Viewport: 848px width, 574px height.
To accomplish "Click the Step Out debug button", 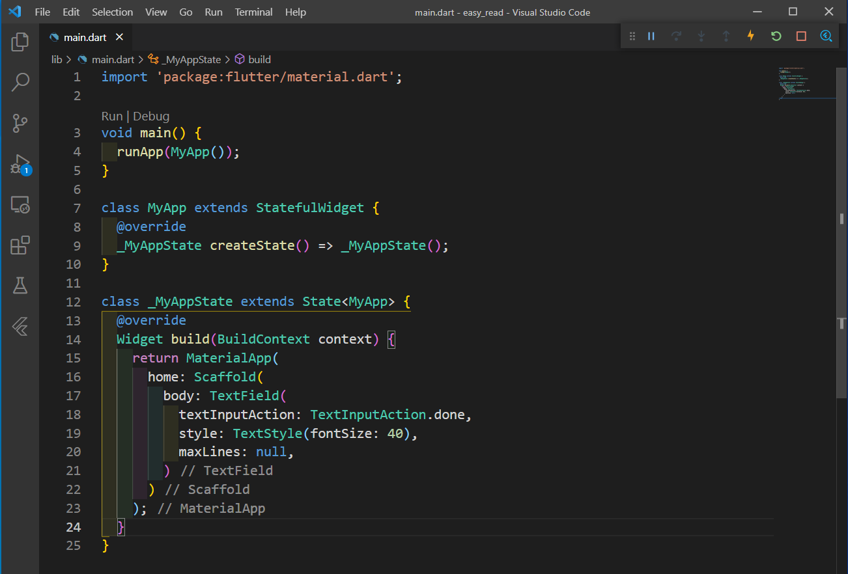I will [x=726, y=36].
